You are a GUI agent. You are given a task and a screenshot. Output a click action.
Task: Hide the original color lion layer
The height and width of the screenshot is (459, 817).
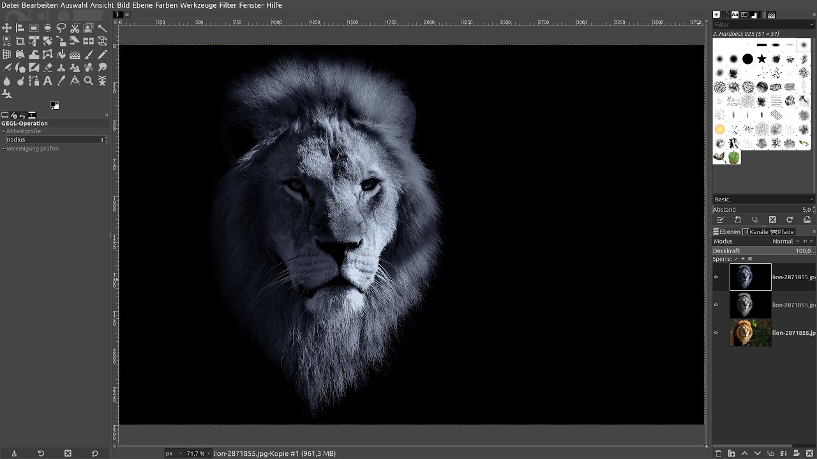pos(716,333)
